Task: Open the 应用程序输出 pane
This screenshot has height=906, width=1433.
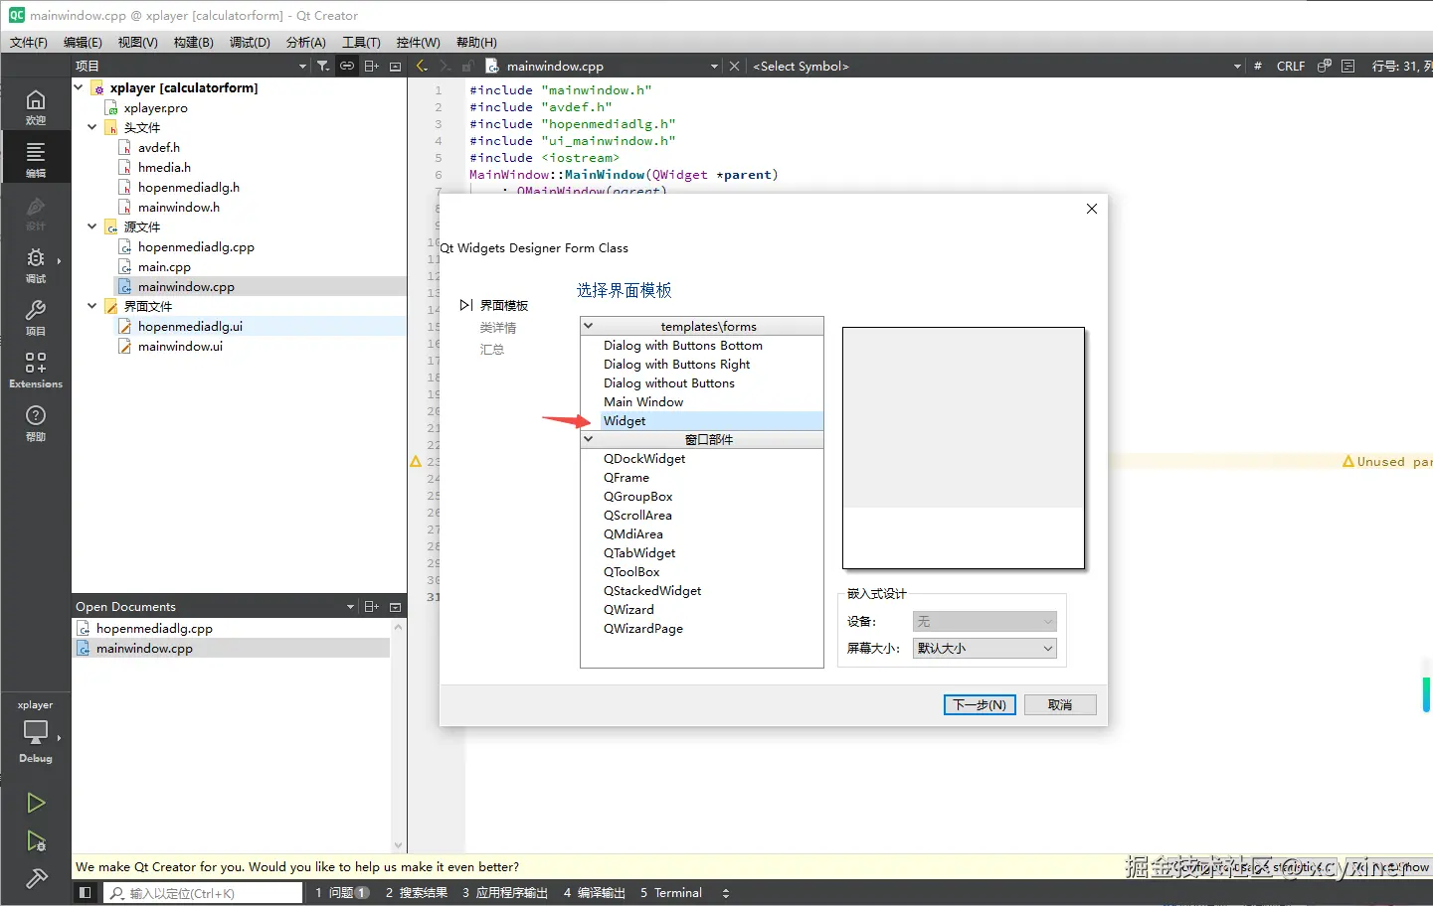Action: coord(505,893)
